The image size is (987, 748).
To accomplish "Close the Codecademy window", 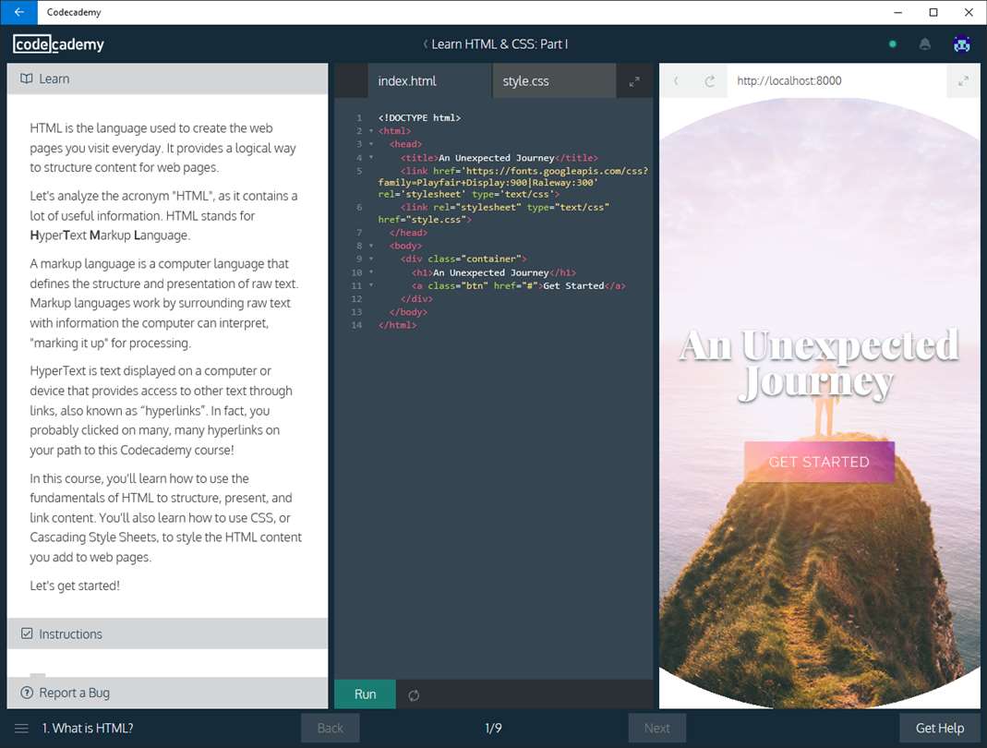I will click(969, 12).
